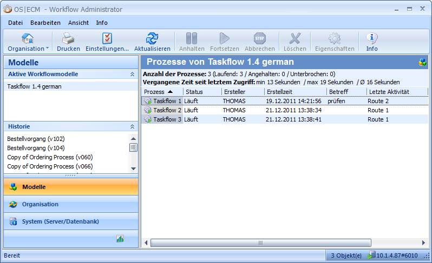Image resolution: width=432 pixels, height=263 pixels.
Task: Click the Aktualisieren refresh icon
Action: click(x=152, y=38)
